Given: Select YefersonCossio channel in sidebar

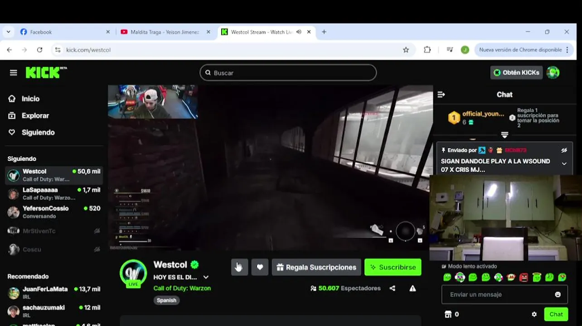Looking at the screenshot, I should (x=54, y=212).
